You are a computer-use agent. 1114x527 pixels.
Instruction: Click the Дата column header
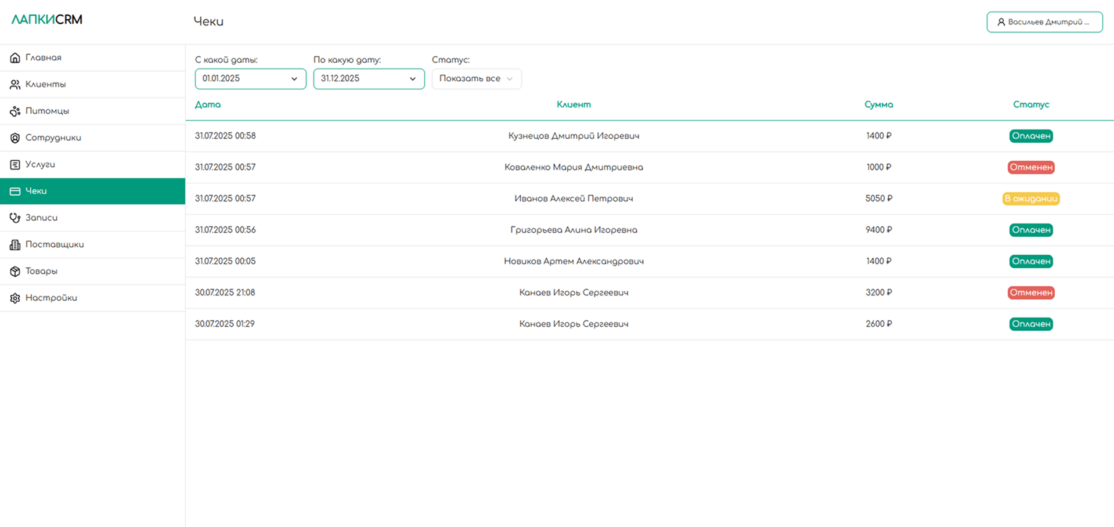208,104
